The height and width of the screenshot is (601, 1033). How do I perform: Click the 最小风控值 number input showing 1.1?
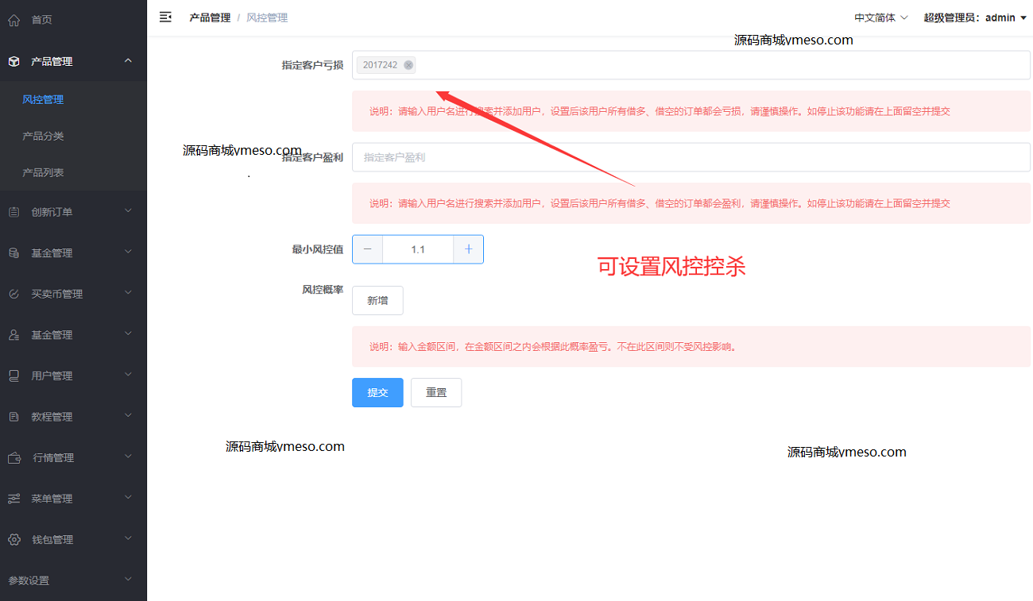[418, 249]
